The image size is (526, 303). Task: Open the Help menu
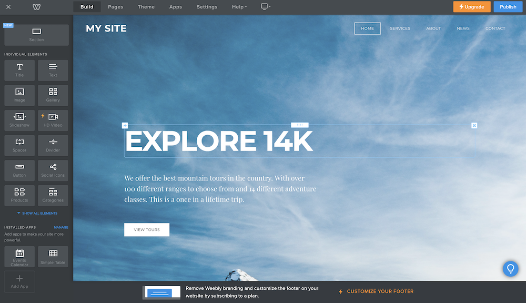pyautogui.click(x=239, y=7)
